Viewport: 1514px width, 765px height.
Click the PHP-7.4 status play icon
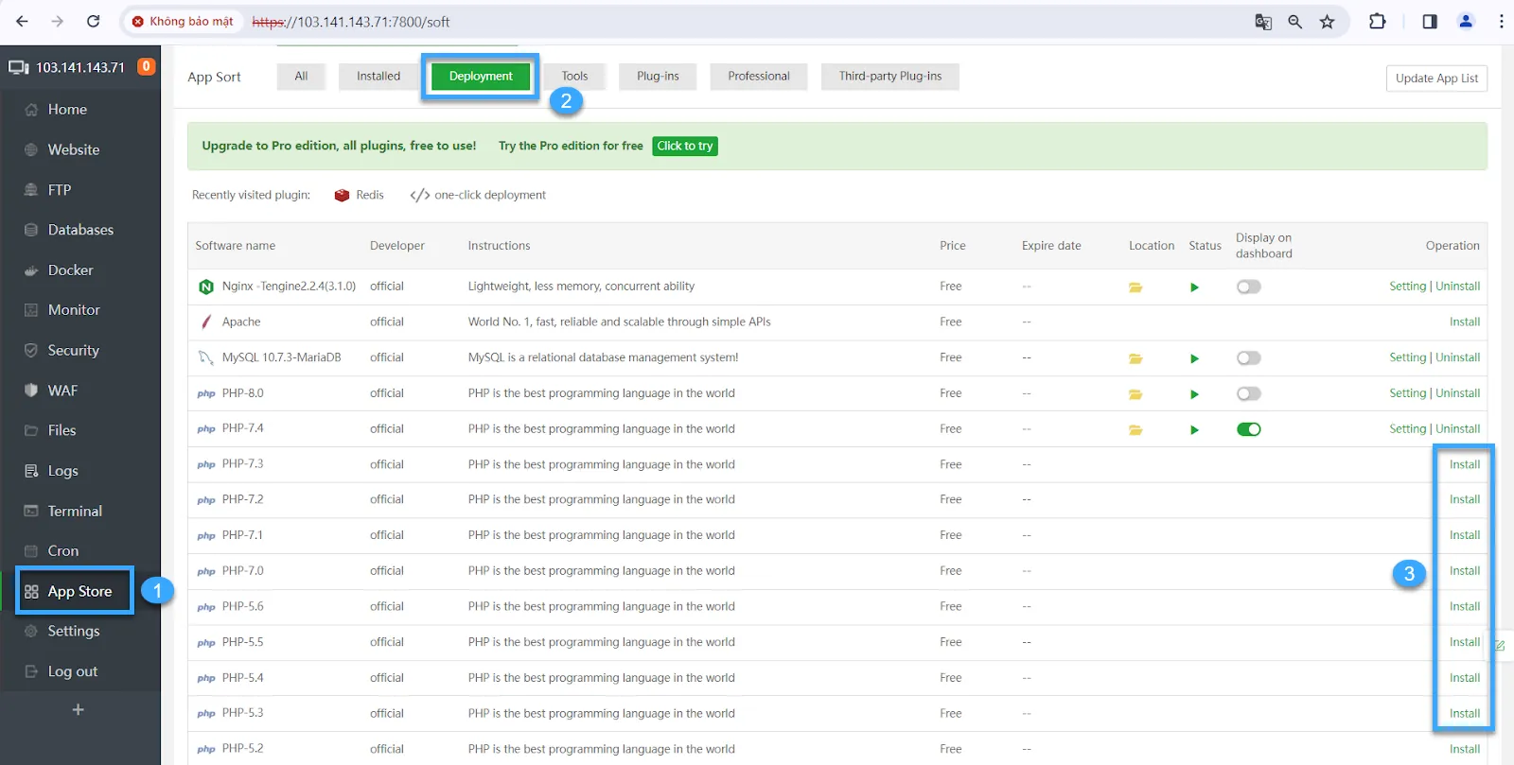pyautogui.click(x=1194, y=429)
